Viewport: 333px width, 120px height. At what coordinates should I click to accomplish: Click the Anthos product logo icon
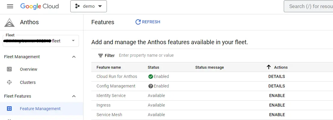tap(9, 22)
